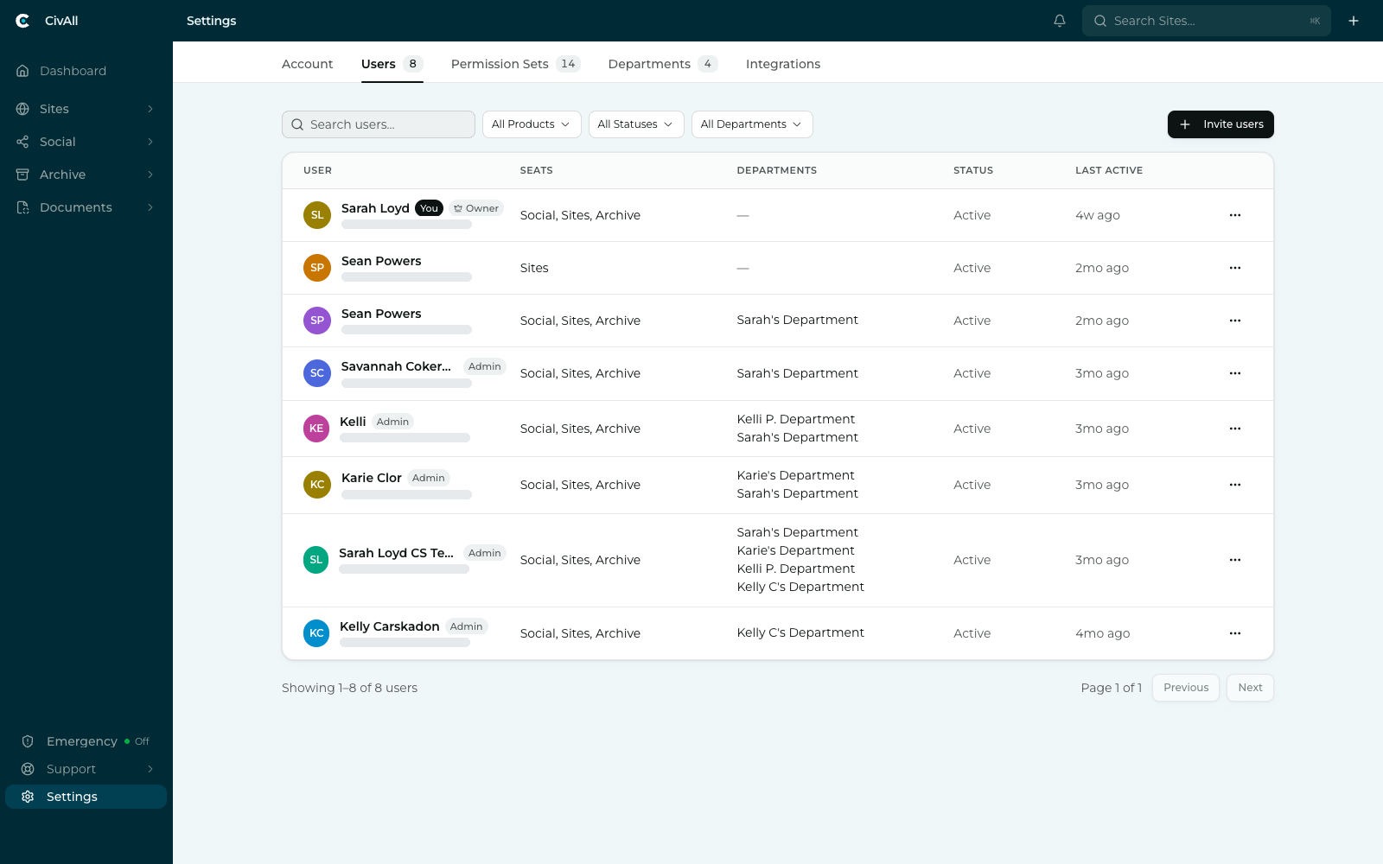Open the All Departments filter dropdown
The image size is (1383, 864).
(752, 124)
